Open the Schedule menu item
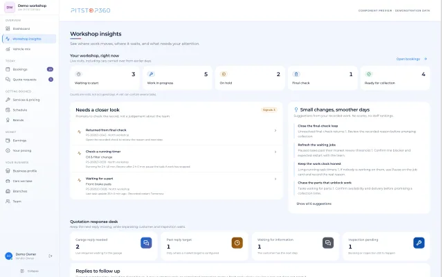This screenshot has width=443, height=277. click(x=29, y=110)
